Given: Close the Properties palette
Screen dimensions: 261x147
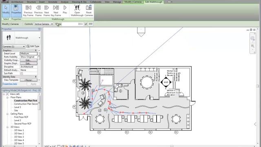Looking at the screenshot, I should click(39, 29).
